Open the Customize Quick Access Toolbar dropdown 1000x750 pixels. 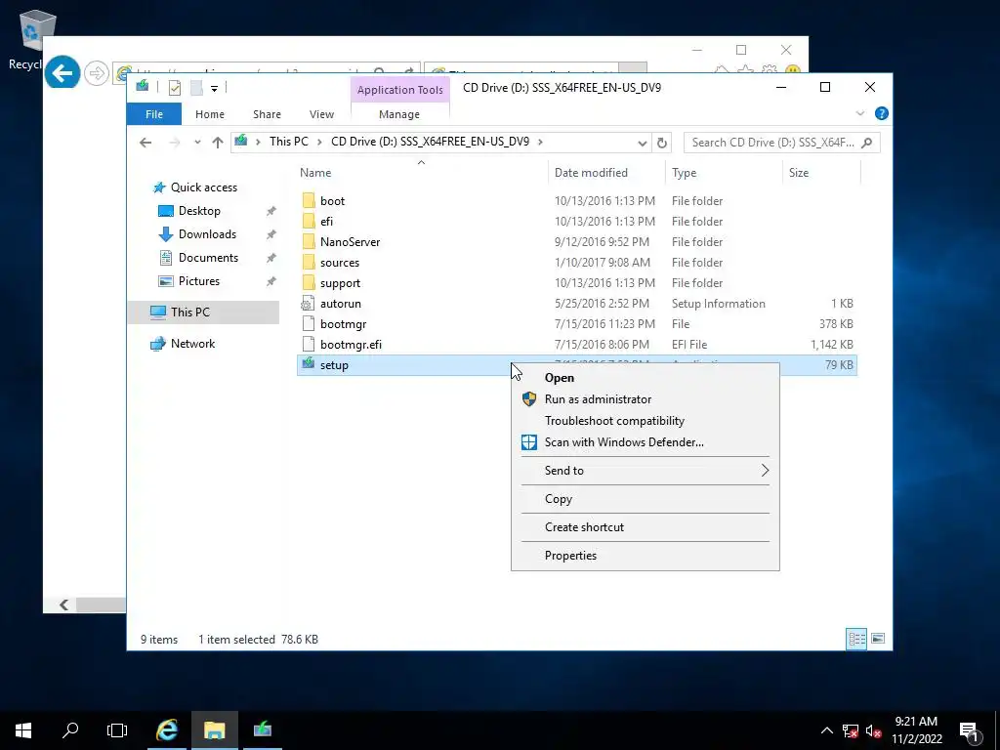(214, 88)
